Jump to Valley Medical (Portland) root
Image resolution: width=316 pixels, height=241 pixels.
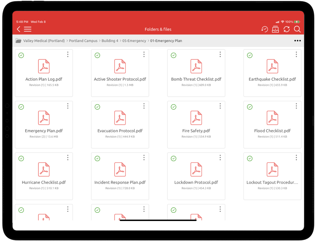point(44,41)
